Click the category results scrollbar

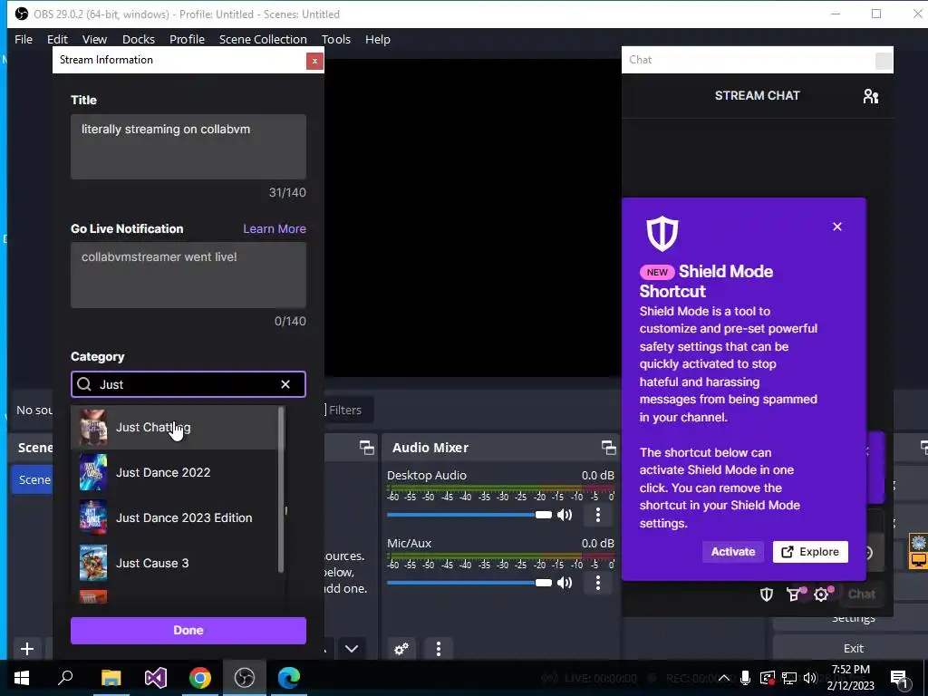(x=281, y=489)
